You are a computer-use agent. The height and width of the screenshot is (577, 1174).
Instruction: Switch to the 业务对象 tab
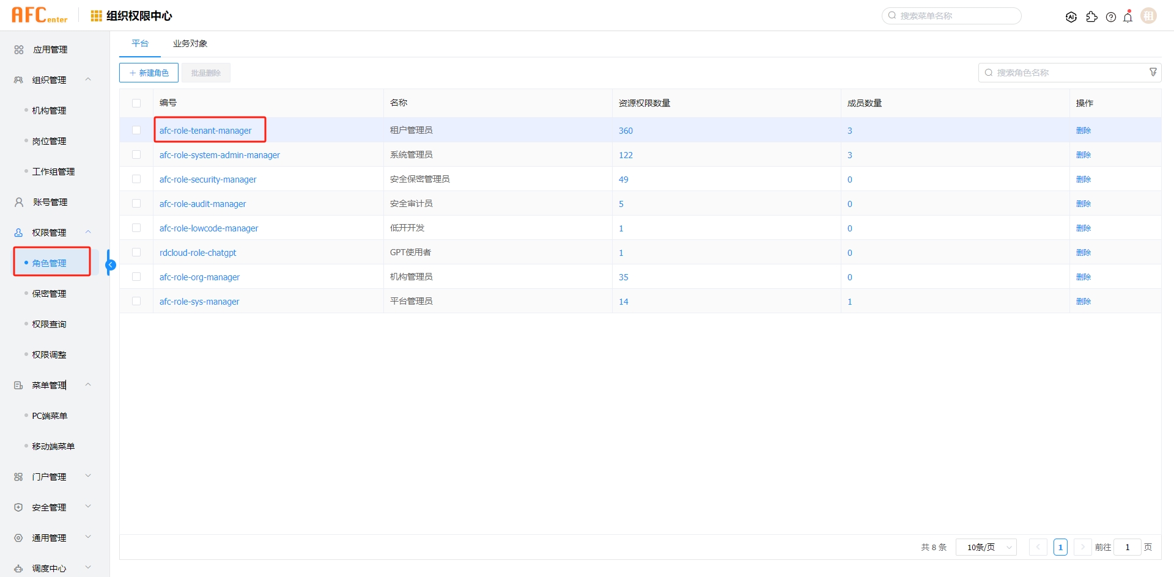[190, 43]
